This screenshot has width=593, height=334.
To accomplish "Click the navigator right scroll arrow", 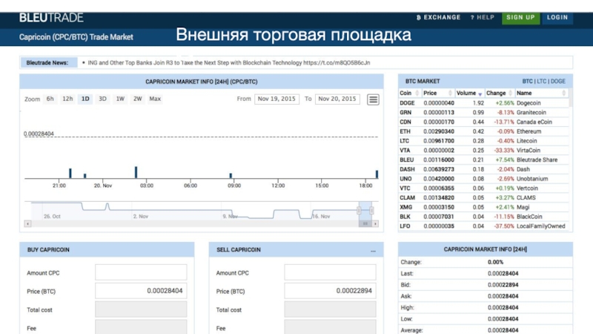I will click(x=375, y=223).
